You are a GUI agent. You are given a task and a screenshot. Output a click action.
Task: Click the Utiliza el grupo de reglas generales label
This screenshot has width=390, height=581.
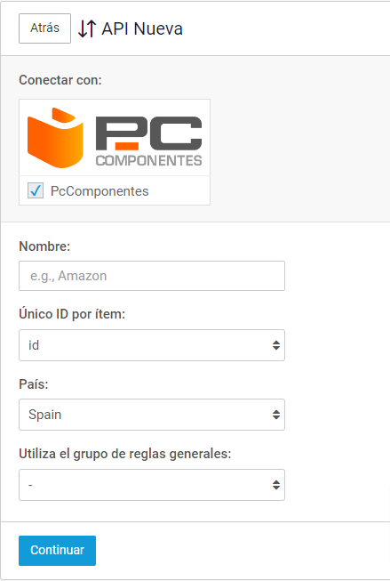(x=125, y=454)
